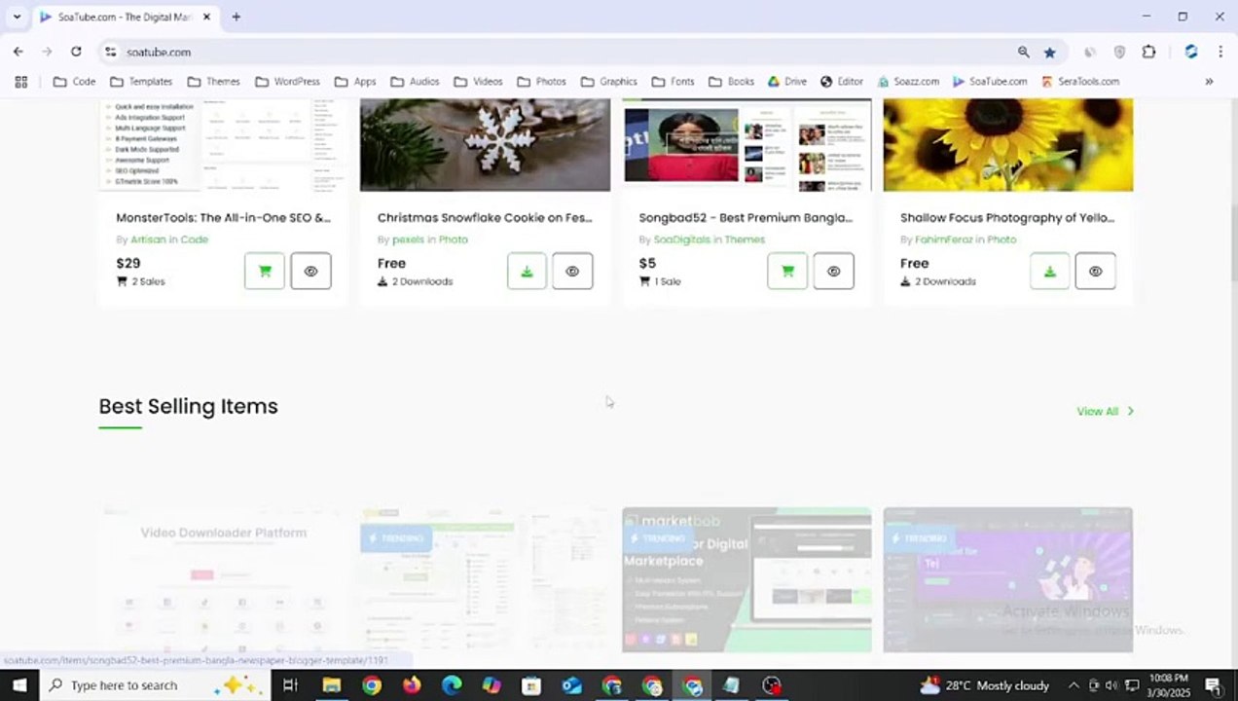Open the Audios bookmarks folder
Image resolution: width=1238 pixels, height=701 pixels.
click(x=415, y=82)
